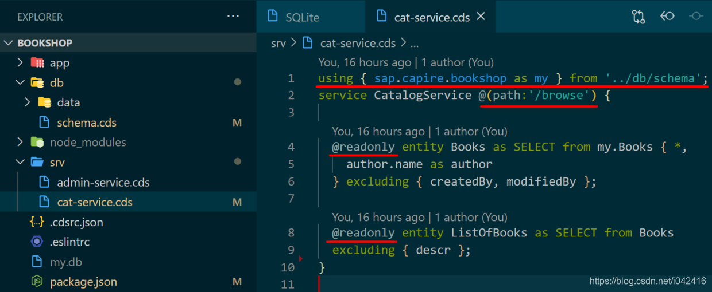Image resolution: width=712 pixels, height=292 pixels.
Task: Open schema.cds file
Action: (x=87, y=123)
